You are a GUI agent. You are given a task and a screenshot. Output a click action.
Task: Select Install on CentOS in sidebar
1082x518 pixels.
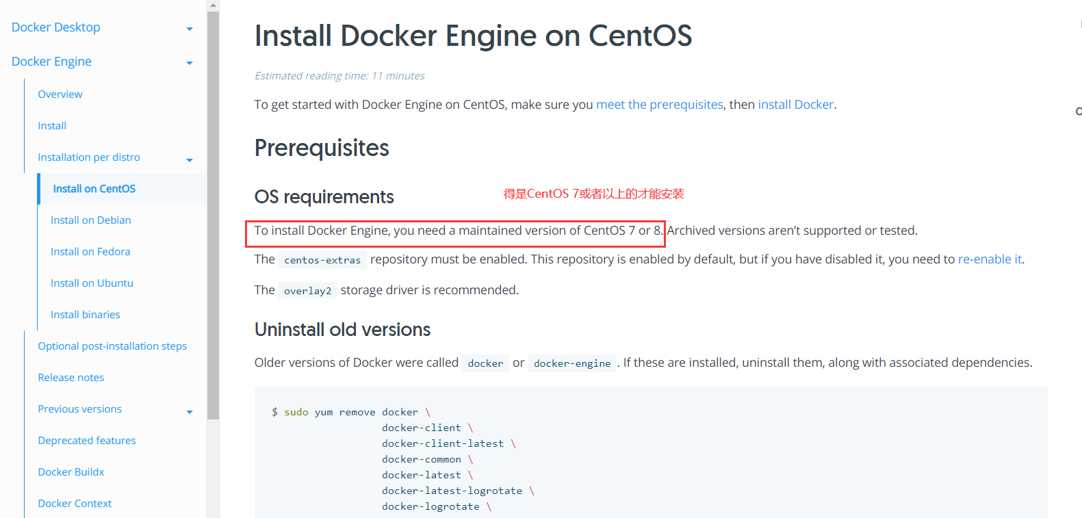tap(94, 189)
